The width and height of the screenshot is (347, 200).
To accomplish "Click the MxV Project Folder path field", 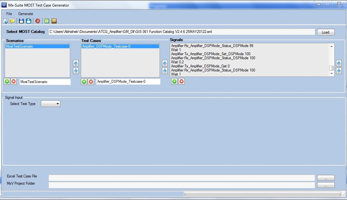I will [x=182, y=185].
